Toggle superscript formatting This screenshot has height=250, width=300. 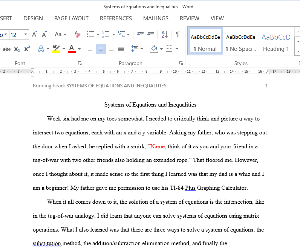tap(27, 49)
